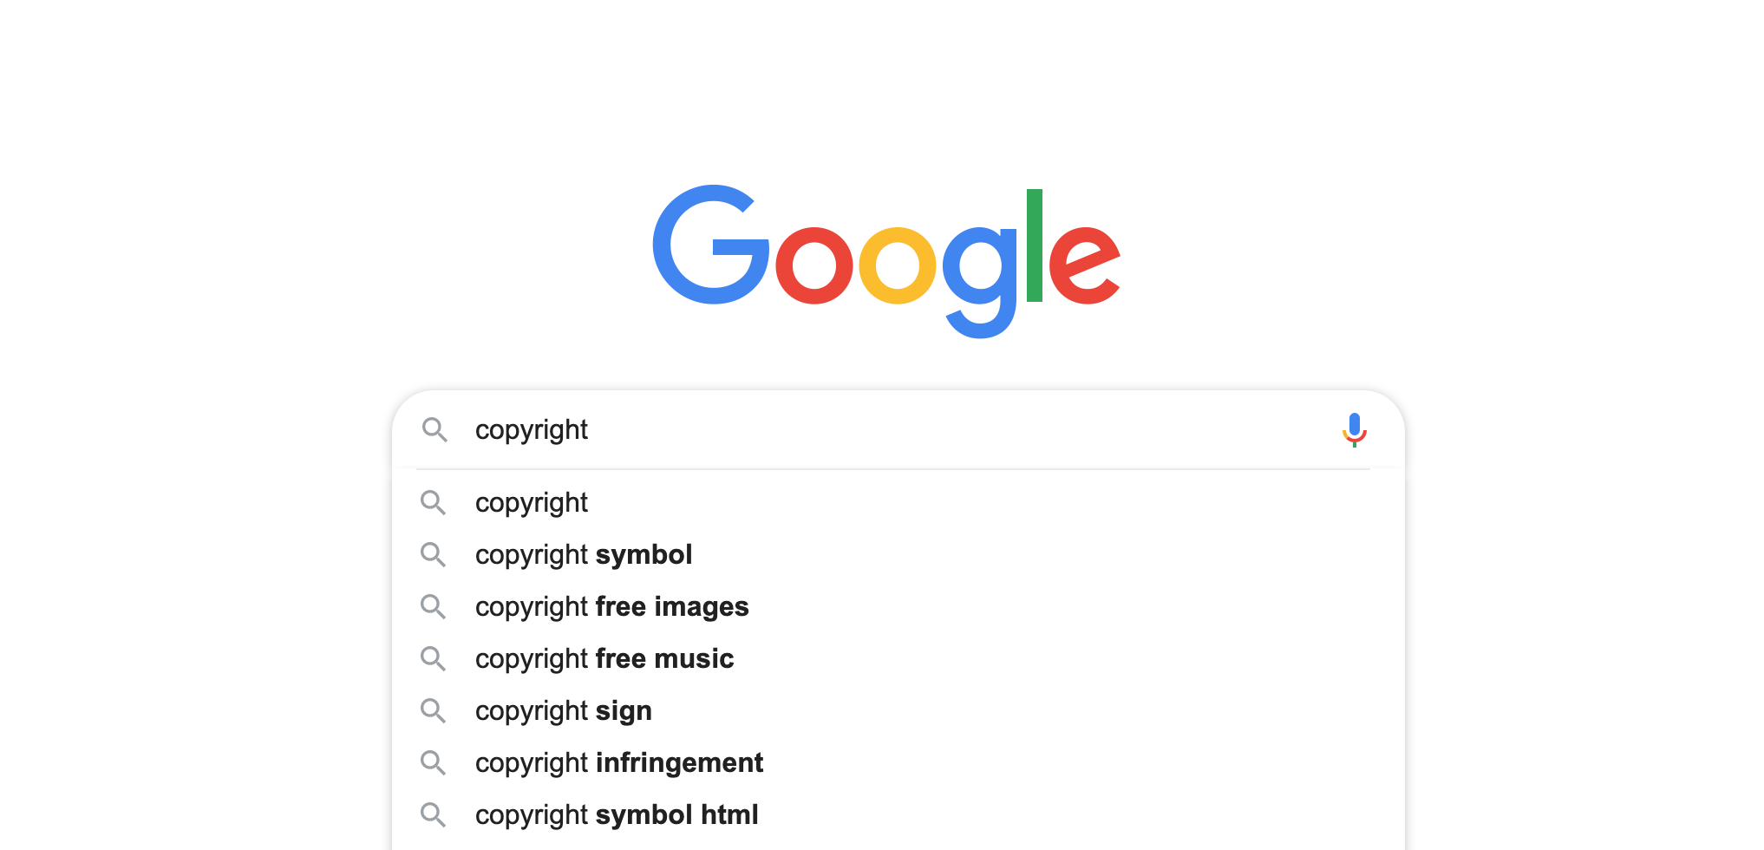
Task: Choose the 'copyright symbol' suggestion
Action: (x=898, y=554)
